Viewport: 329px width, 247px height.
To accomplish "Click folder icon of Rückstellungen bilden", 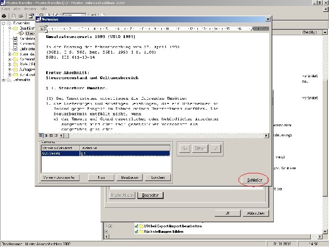I will click(x=141, y=231).
